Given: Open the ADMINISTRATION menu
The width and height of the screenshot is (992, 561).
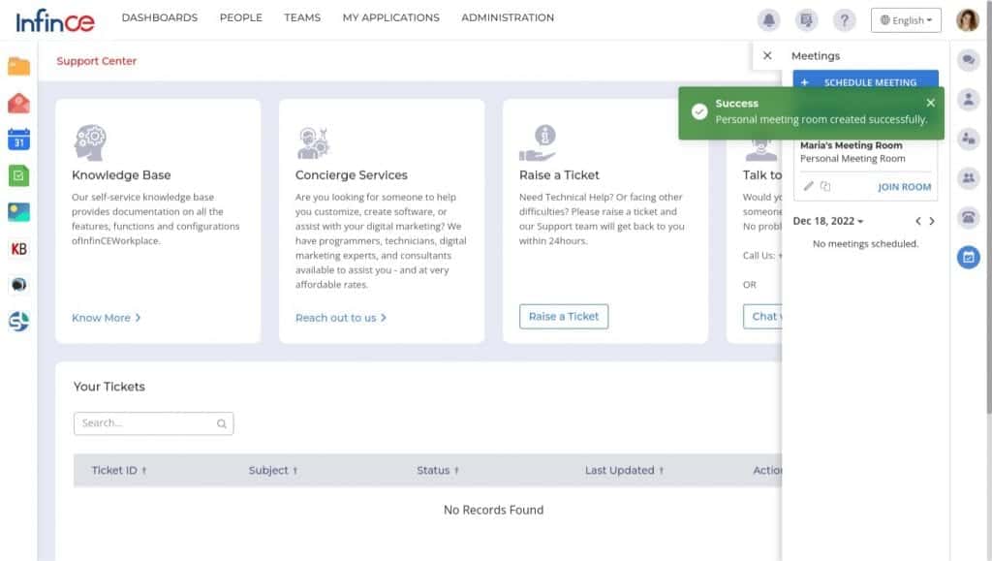Looking at the screenshot, I should (x=508, y=17).
